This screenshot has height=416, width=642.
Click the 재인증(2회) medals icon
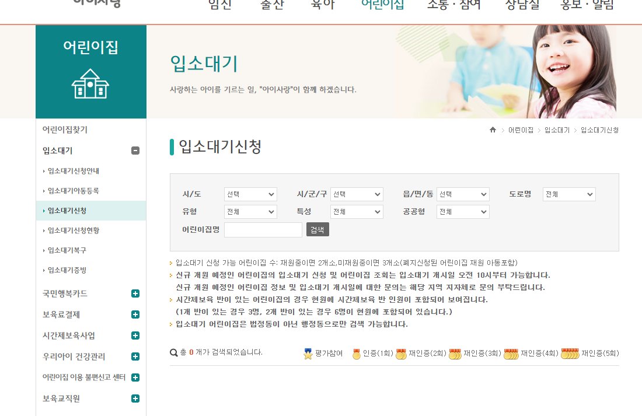click(402, 354)
